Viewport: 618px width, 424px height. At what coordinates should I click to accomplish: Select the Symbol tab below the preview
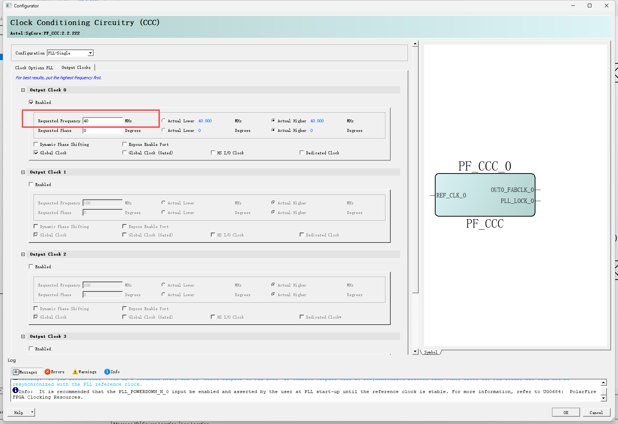point(430,352)
